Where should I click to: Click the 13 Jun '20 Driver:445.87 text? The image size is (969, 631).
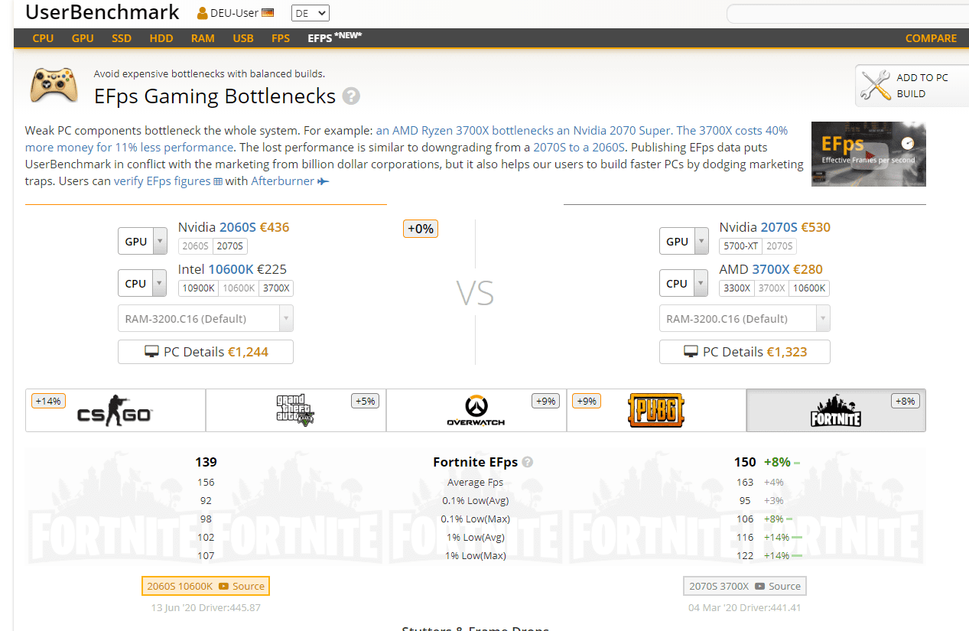(x=206, y=608)
